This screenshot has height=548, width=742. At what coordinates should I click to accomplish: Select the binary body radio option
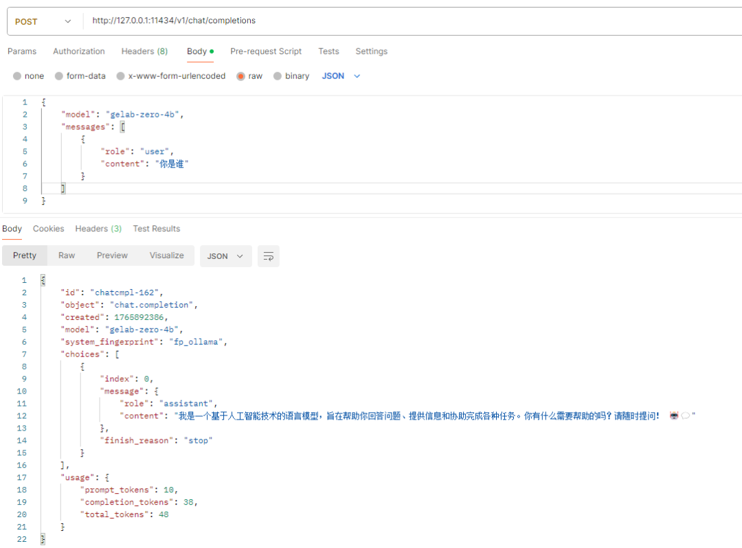point(278,76)
